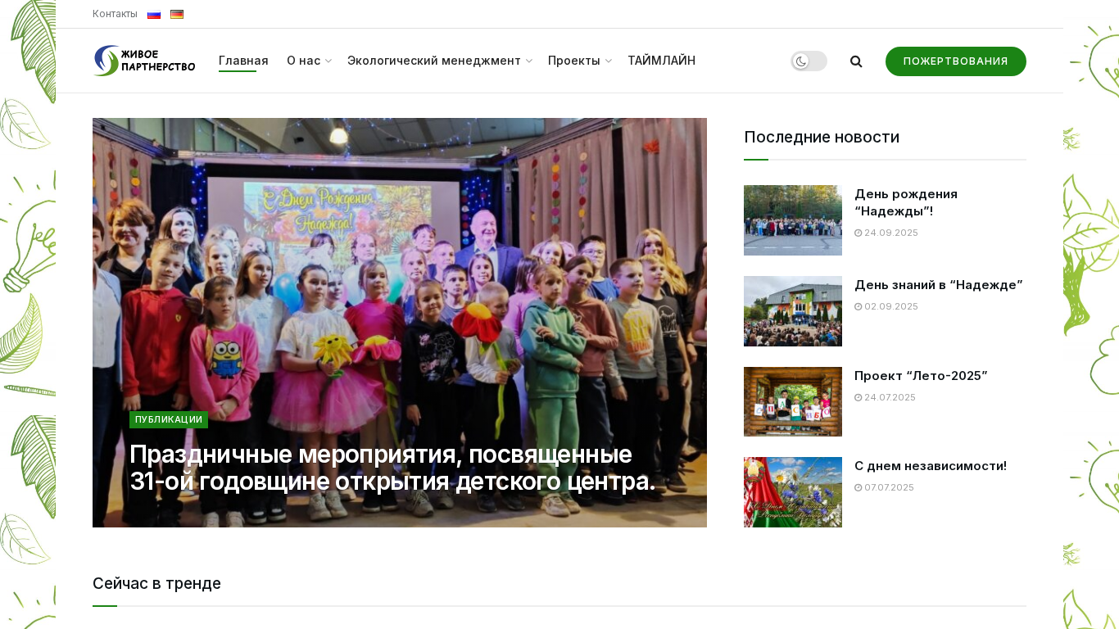Click the date 07.07.2025
The width and height of the screenshot is (1119, 629).
tap(884, 487)
